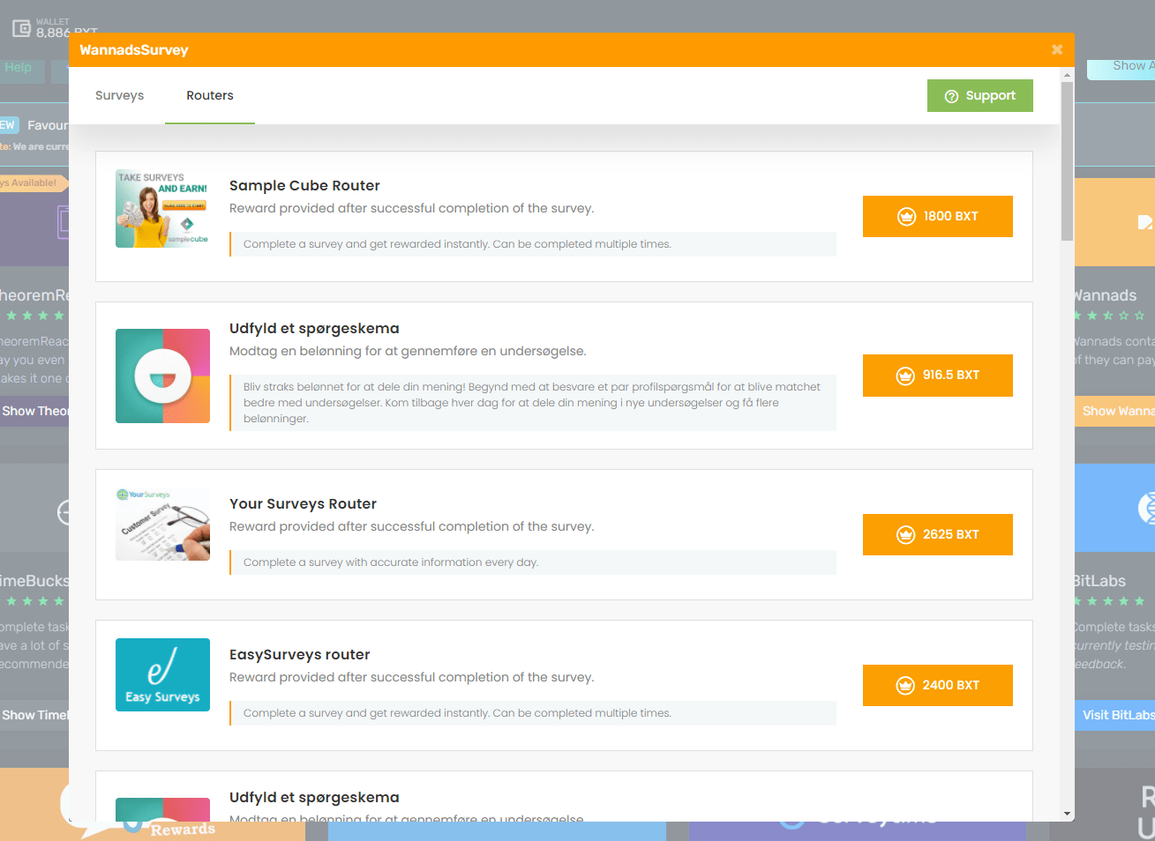The image size is (1155, 841).
Task: Click the EasySurveys router title
Action: pyautogui.click(x=299, y=654)
